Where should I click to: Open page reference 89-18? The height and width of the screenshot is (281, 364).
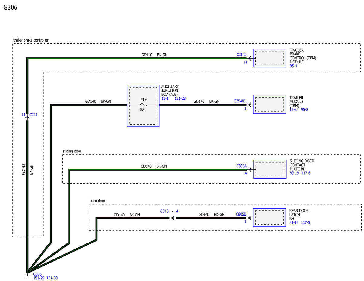click(294, 222)
